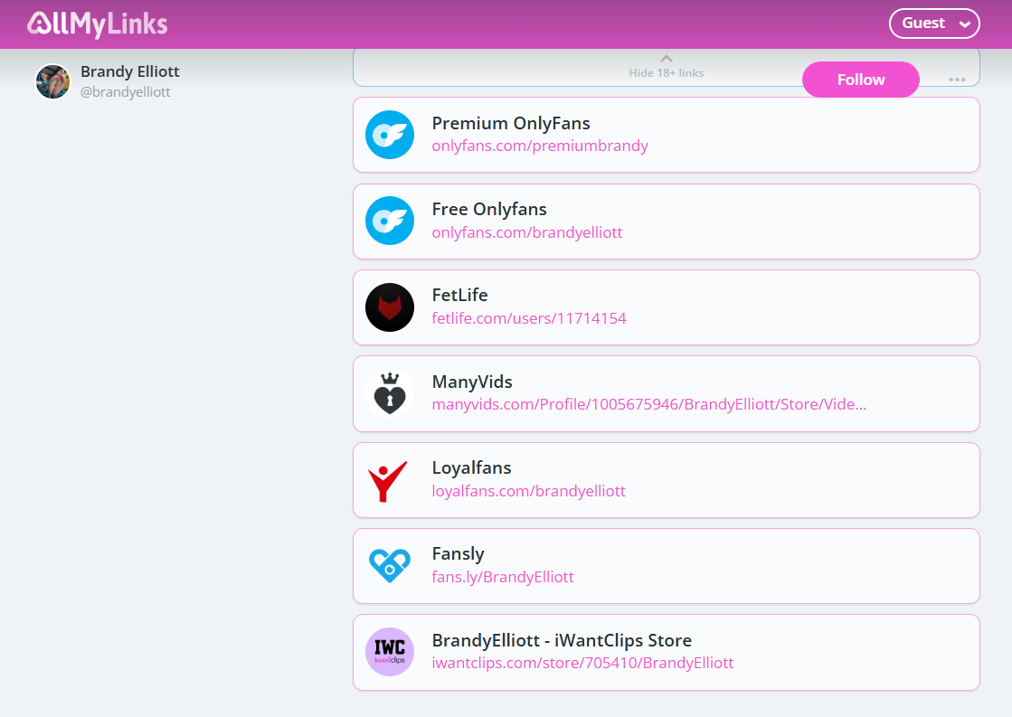Image resolution: width=1012 pixels, height=717 pixels.
Task: Open BrandyElliott - iWantClips Store title
Action: tap(562, 640)
